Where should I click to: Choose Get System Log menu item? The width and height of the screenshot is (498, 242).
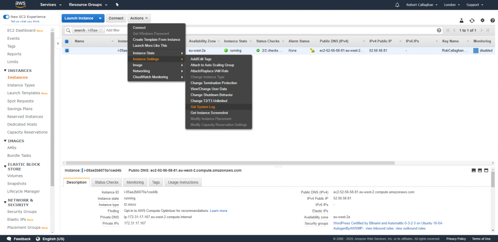[x=218, y=107]
